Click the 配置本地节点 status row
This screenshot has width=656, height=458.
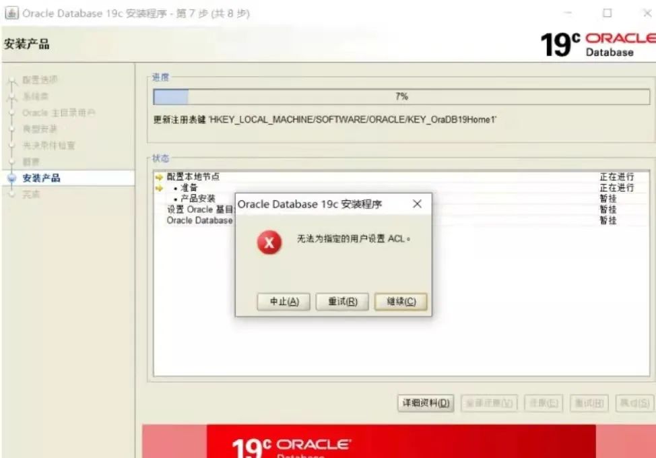click(x=401, y=176)
